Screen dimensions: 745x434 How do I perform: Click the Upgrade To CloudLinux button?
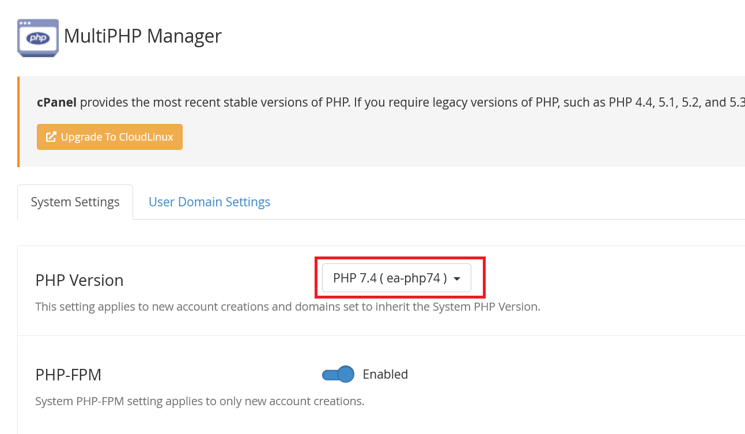109,137
